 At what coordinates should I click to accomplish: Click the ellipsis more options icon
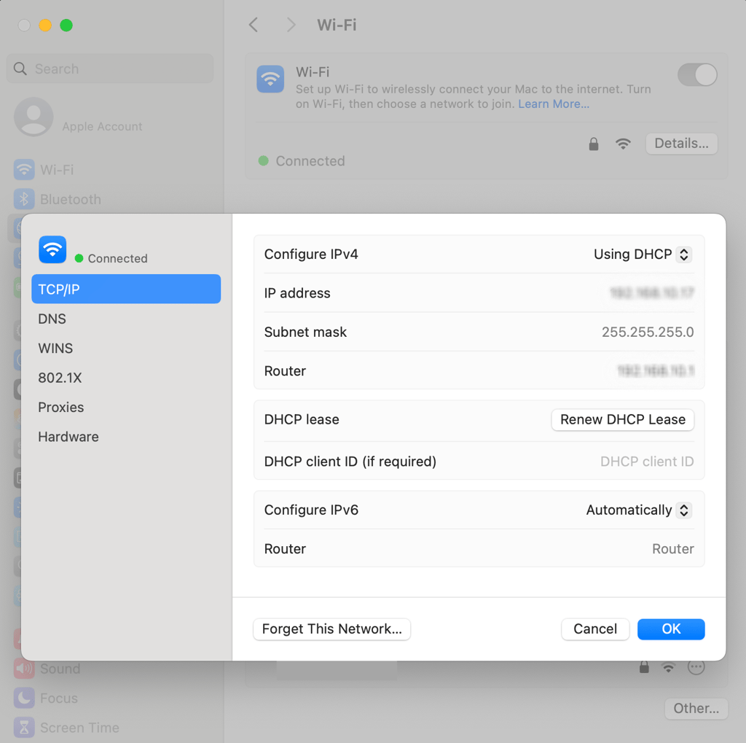[x=696, y=667]
